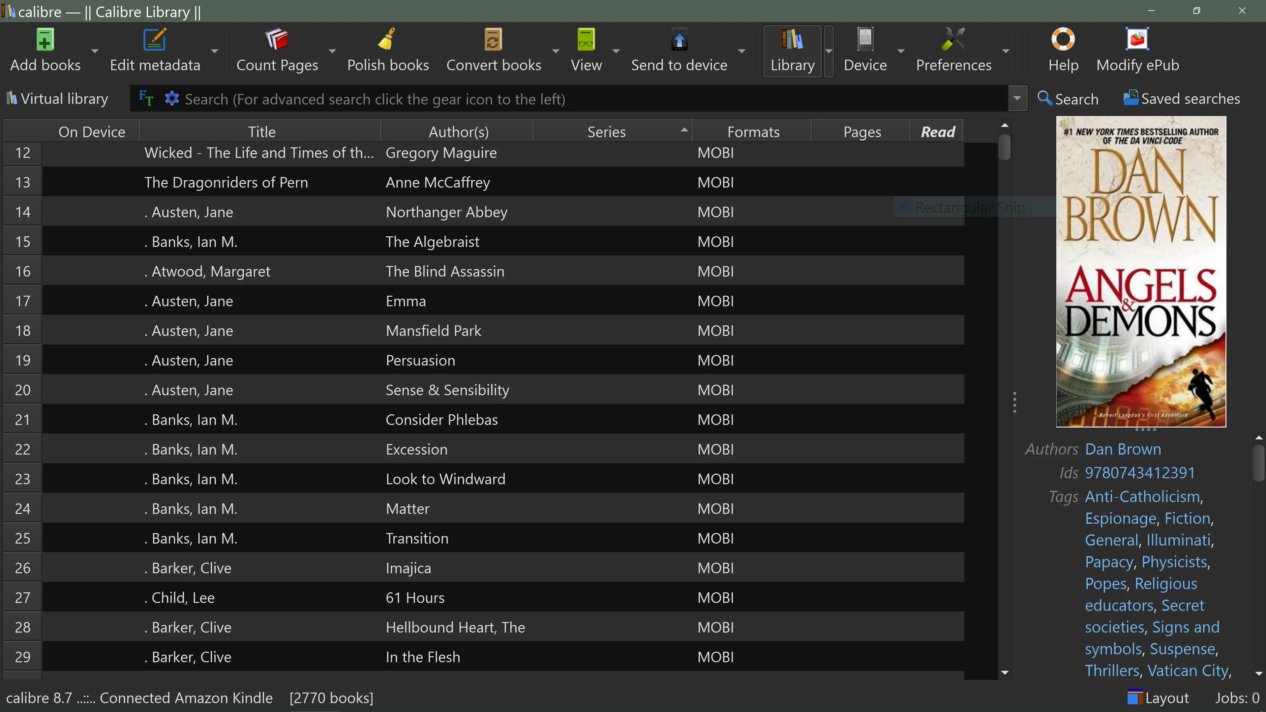The width and height of the screenshot is (1266, 712).
Task: Sort by Read column header
Action: (x=938, y=132)
